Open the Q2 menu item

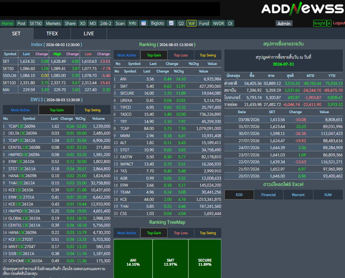tap(181, 23)
